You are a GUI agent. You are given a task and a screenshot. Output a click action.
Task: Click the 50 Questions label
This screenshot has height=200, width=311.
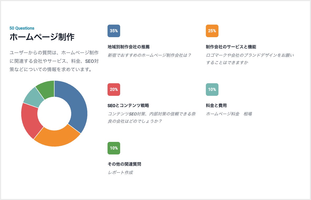pyautogui.click(x=22, y=28)
